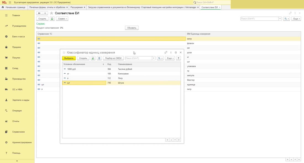Switch to the Расширения tab

click(x=77, y=7)
